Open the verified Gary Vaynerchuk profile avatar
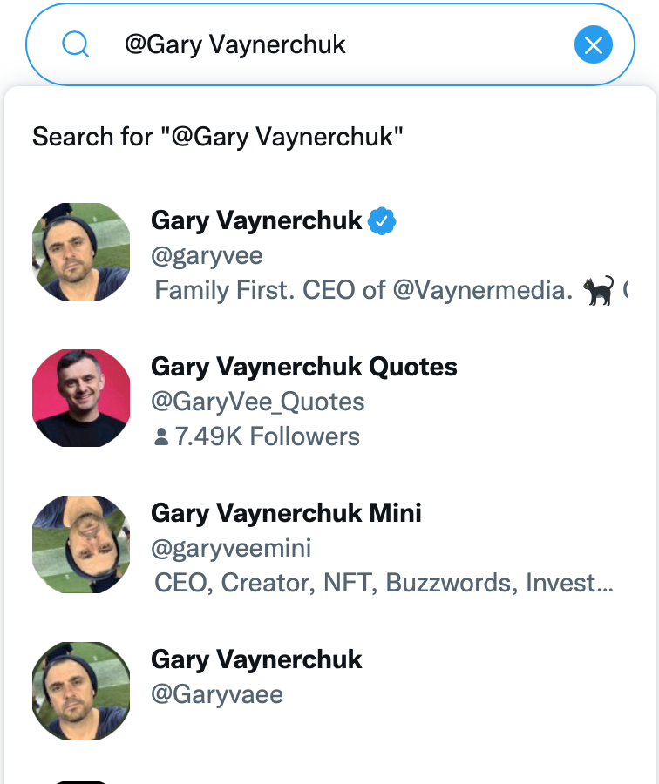 click(x=81, y=252)
